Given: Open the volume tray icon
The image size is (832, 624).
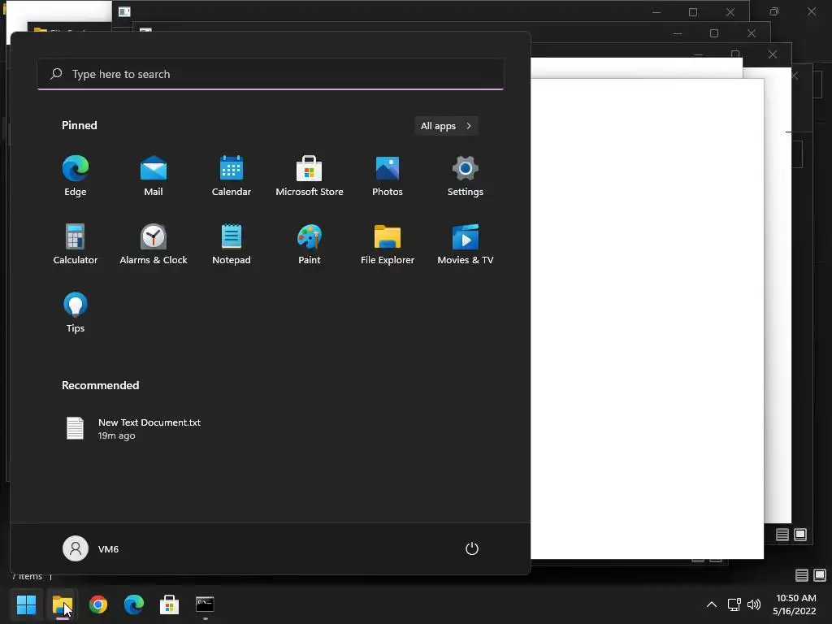Looking at the screenshot, I should coord(754,604).
